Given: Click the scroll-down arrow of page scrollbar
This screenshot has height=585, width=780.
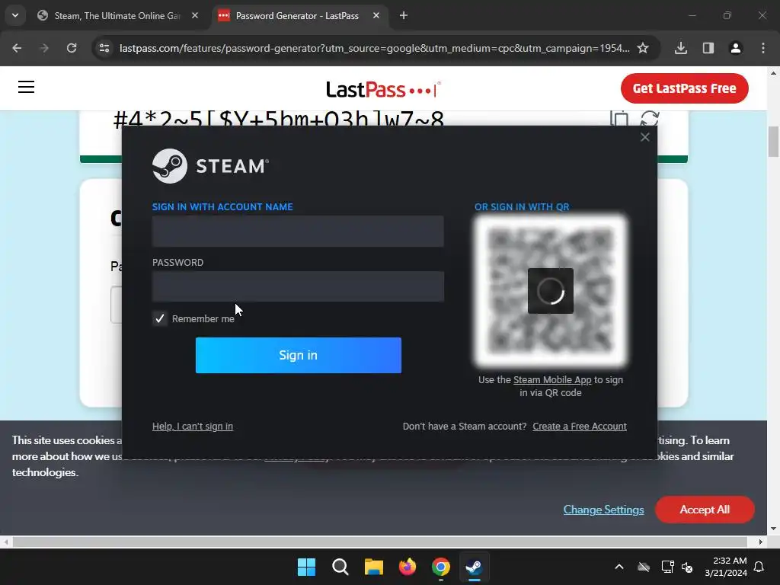Looking at the screenshot, I should (x=773, y=529).
